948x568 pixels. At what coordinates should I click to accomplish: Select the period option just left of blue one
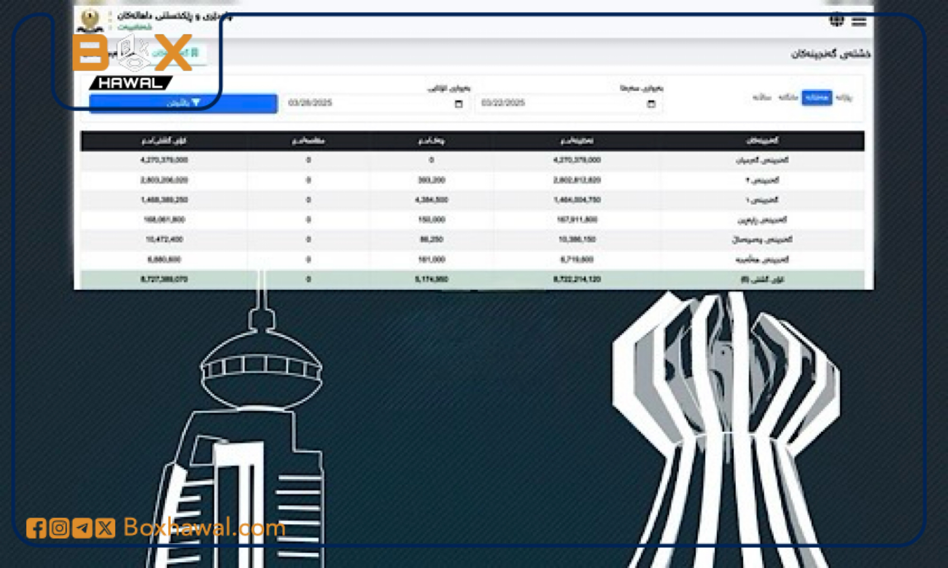click(788, 97)
